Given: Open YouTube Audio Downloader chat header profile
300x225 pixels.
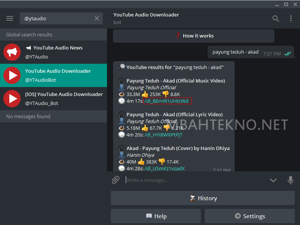Looking at the screenshot, I should click(x=146, y=18).
